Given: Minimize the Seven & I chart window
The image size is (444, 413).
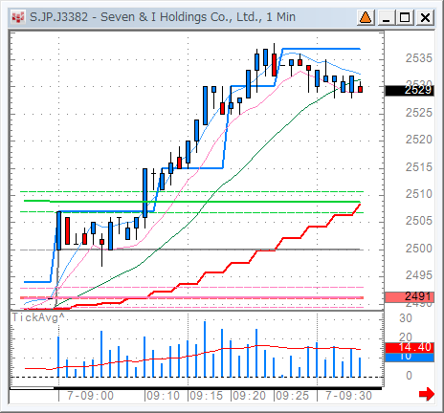Looking at the screenshot, I should [386, 17].
